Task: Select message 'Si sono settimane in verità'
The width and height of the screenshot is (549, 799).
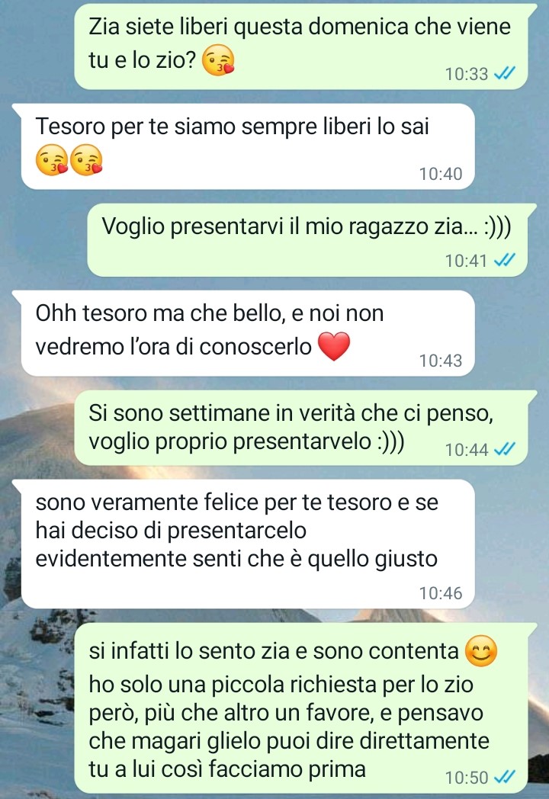Action: [301, 428]
